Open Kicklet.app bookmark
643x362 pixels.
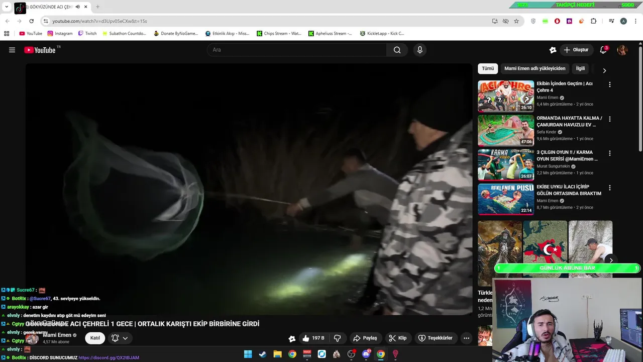tap(382, 34)
